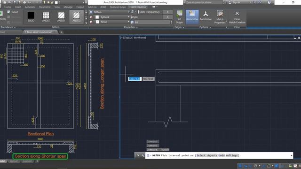Image resolution: width=301 pixels, height=169 pixels.
Task: Click the hatch pattern scale field
Action: point(152,22)
